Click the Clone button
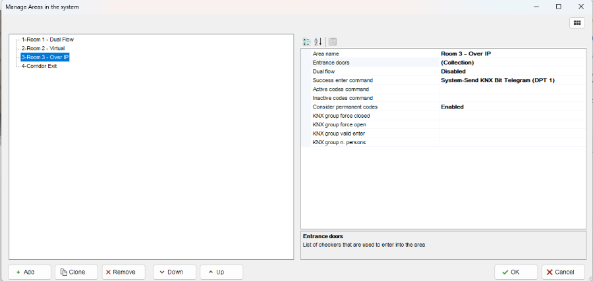The height and width of the screenshot is (281, 593). pyautogui.click(x=76, y=272)
